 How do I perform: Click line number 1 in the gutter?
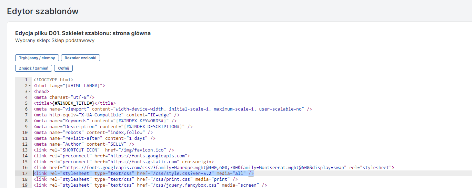(26, 80)
